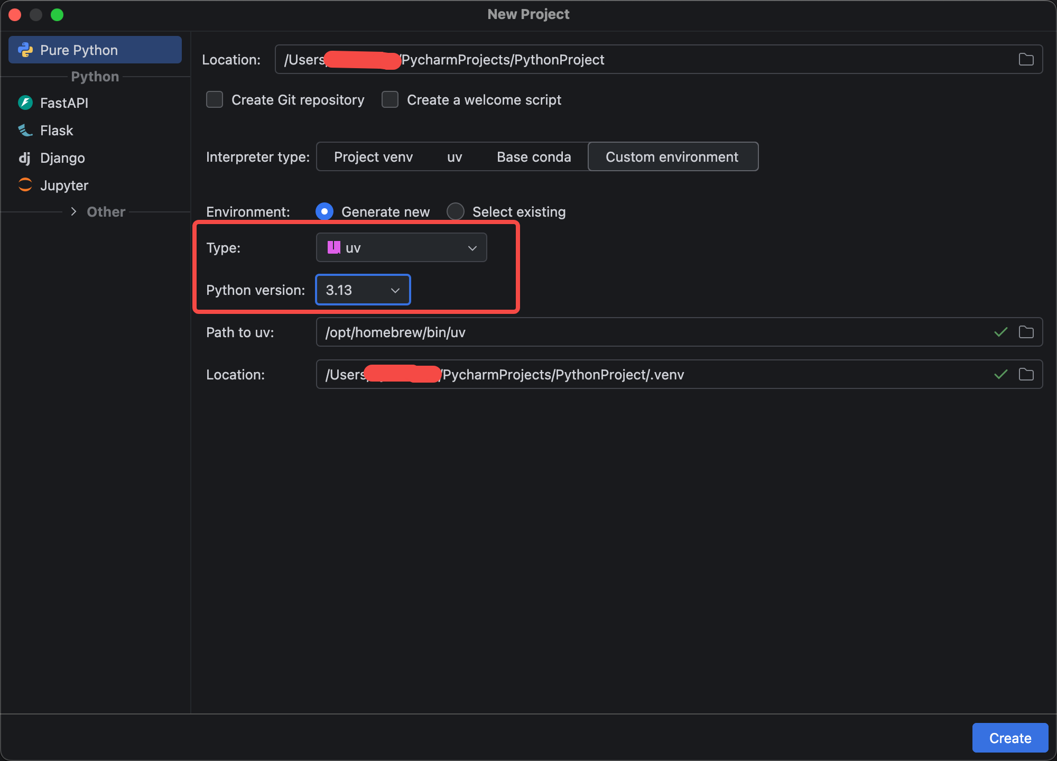Click the Django dj icon
The image size is (1057, 761).
pyautogui.click(x=25, y=158)
